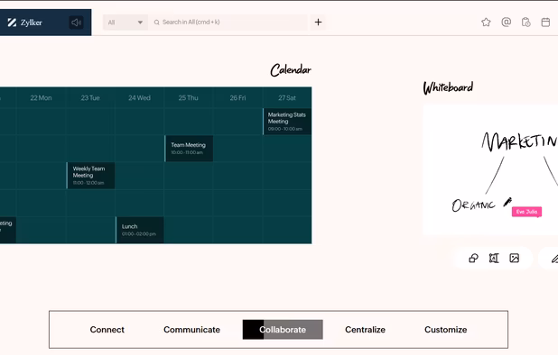This screenshot has height=355, width=558.
Task: Open the Lunch event on Wednesday
Action: point(139,230)
